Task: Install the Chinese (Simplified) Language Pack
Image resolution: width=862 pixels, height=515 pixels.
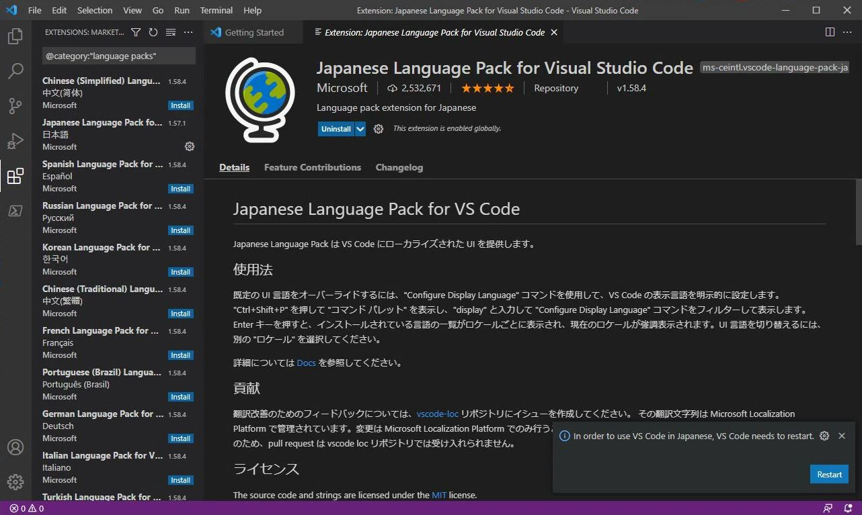Action: click(180, 105)
